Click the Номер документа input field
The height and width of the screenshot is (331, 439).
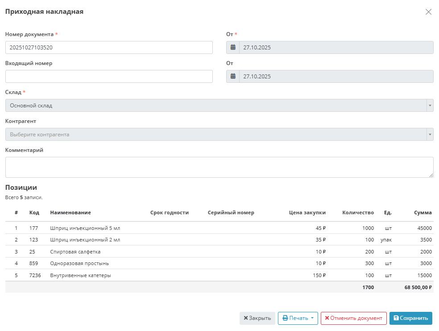[109, 48]
